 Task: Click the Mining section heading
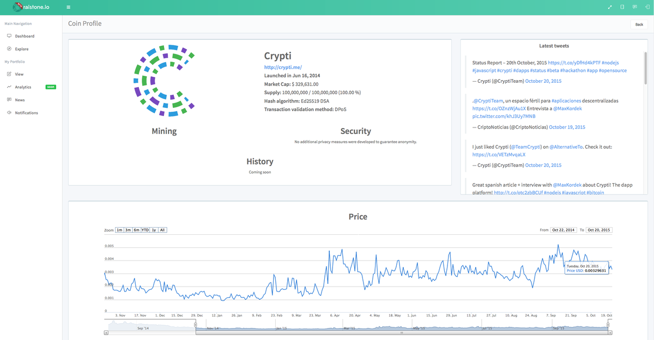pos(164,131)
